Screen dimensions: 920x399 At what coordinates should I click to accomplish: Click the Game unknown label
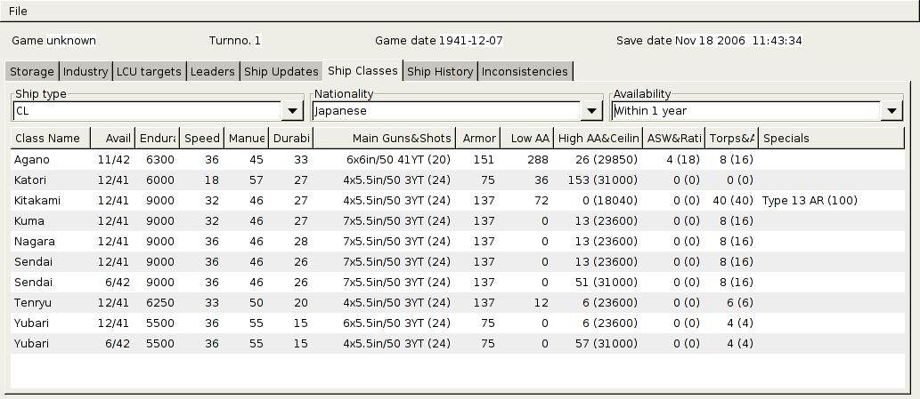[x=54, y=40]
